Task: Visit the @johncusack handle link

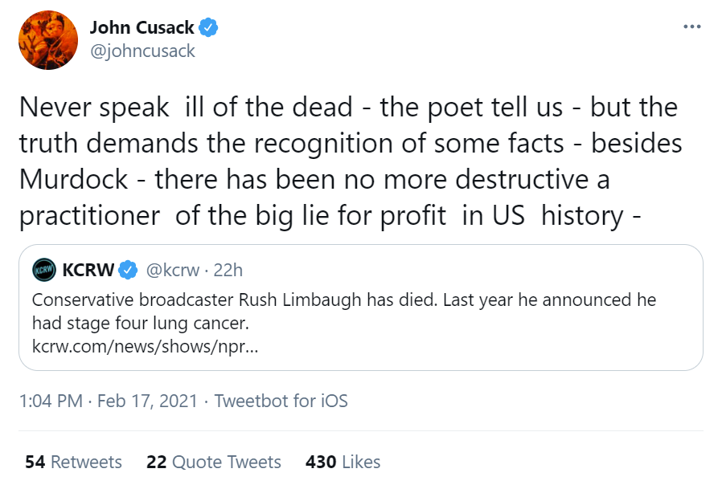Action: pyautogui.click(x=142, y=51)
